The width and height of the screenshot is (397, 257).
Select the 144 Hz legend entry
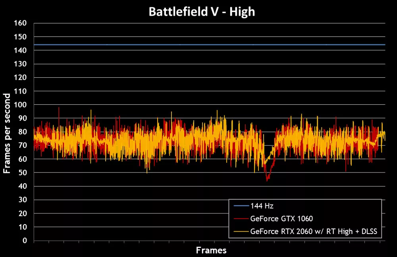click(253, 206)
